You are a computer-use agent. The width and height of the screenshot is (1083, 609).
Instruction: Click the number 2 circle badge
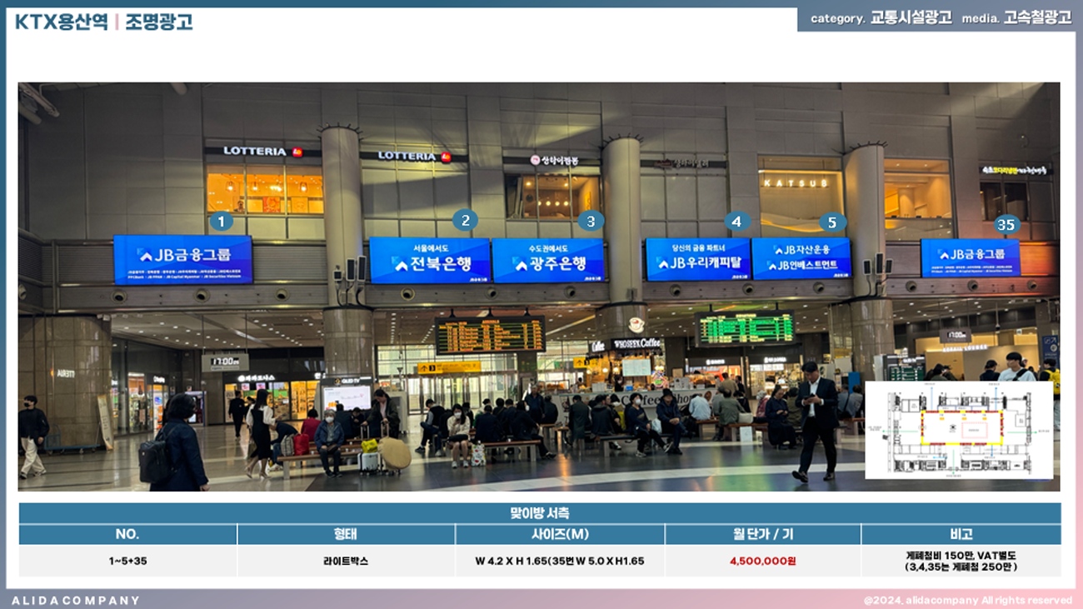[x=465, y=220]
